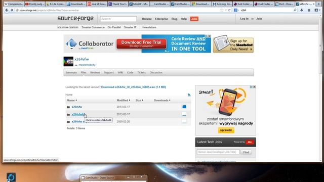The image size is (324, 182).
Task: Open the masternobody author profile
Action: coord(87,65)
